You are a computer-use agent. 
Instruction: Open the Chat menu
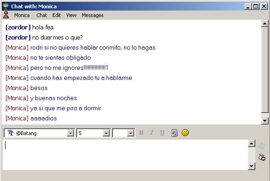pos(41,15)
